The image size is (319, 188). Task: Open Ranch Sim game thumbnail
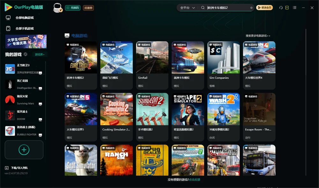coord(116,160)
